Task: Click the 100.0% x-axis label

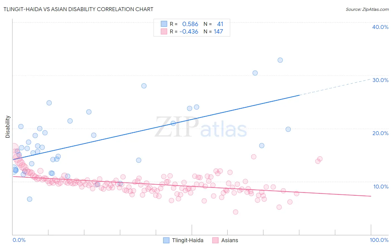Action: click(379, 240)
